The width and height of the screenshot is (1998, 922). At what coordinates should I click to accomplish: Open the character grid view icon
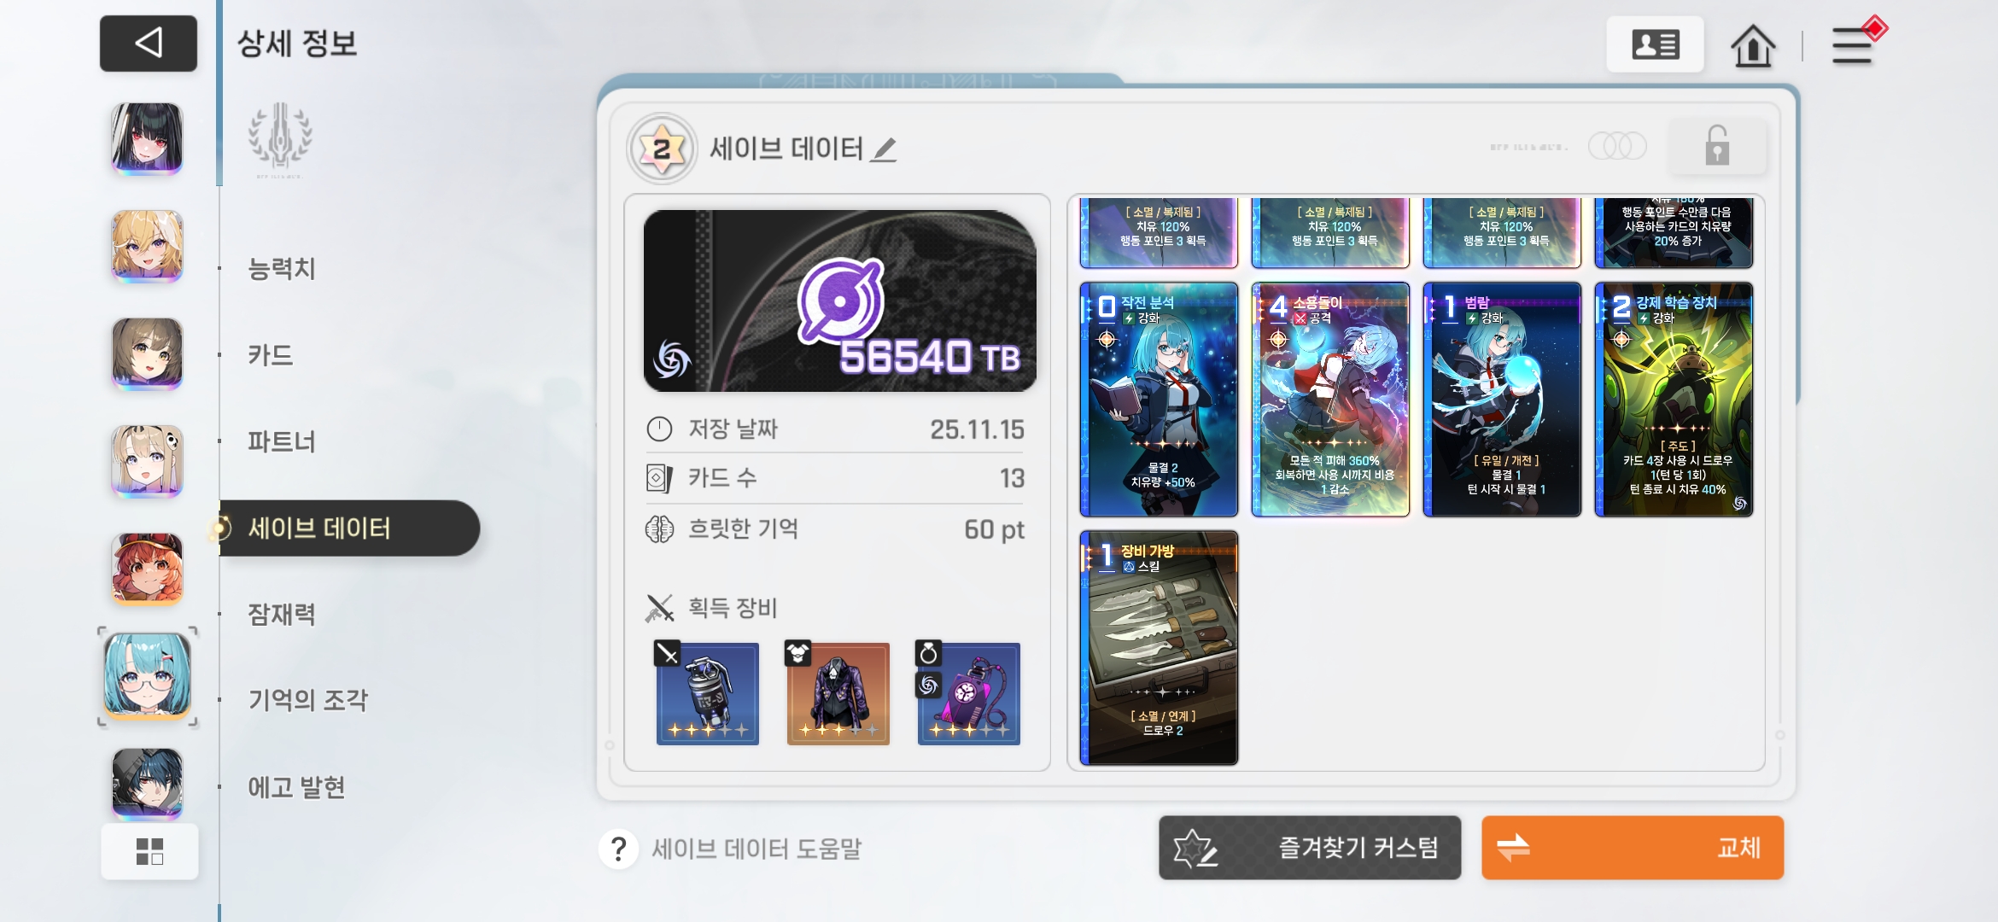(x=149, y=851)
